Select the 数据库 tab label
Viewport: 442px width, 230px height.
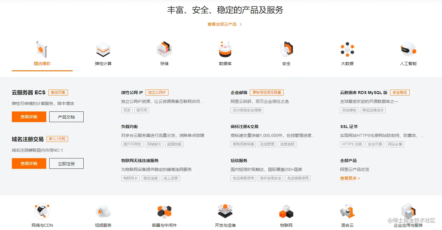click(x=225, y=64)
